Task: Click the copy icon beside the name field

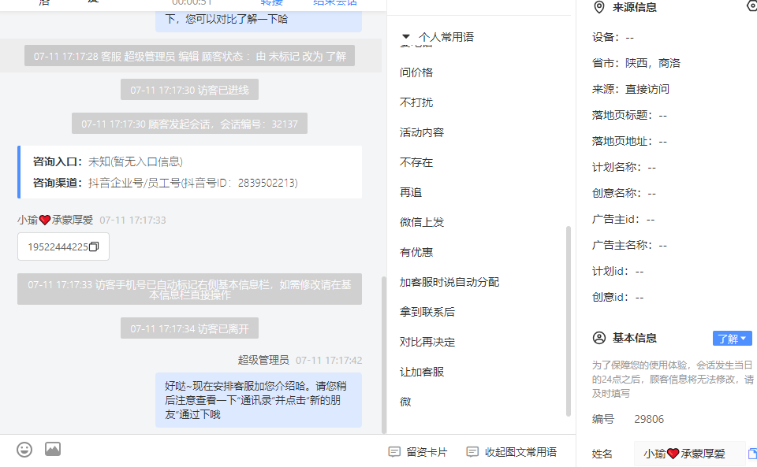Action: click(752, 454)
